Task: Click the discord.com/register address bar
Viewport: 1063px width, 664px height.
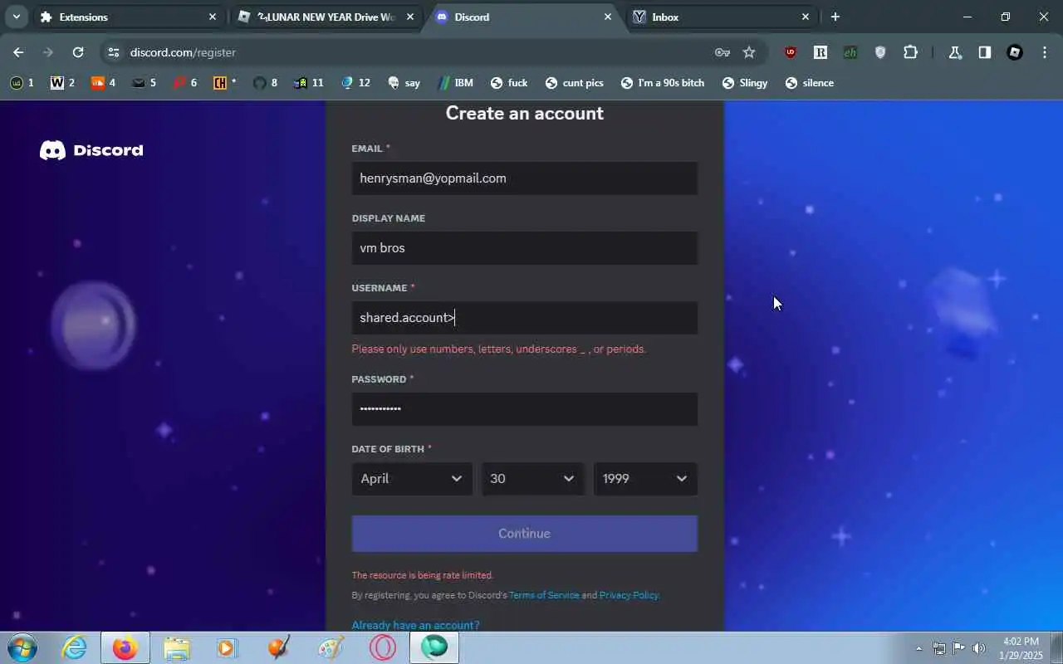Action: tap(415, 52)
